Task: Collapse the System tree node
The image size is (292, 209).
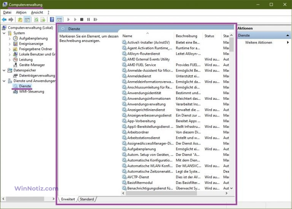Action: pos(4,33)
